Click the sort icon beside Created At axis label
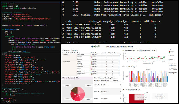This screenshot has width=179, height=104. click(152, 63)
